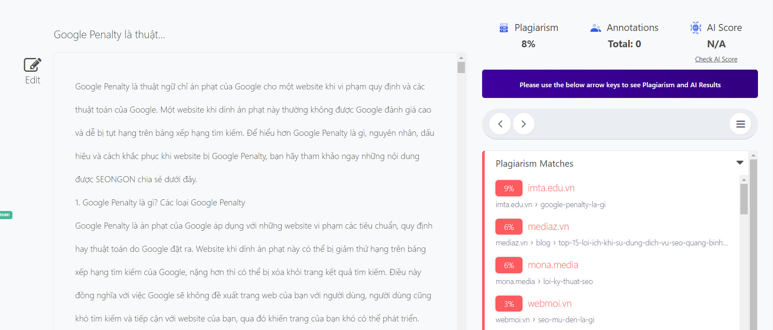Click the Annotations 'Total: 0' value
Image resolution: width=773 pixels, height=330 pixels.
(x=624, y=44)
